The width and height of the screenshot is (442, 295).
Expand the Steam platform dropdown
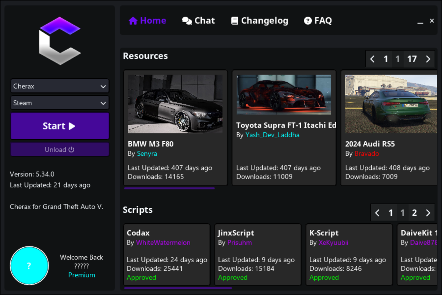pos(60,103)
